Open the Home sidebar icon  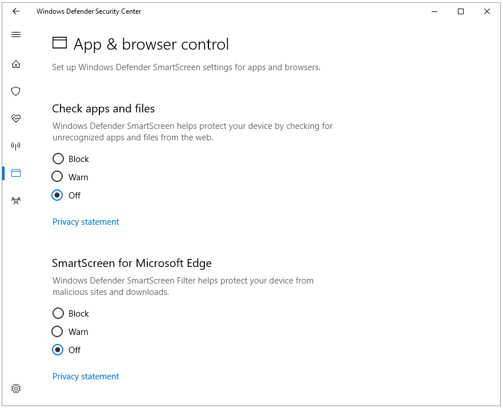(x=16, y=64)
